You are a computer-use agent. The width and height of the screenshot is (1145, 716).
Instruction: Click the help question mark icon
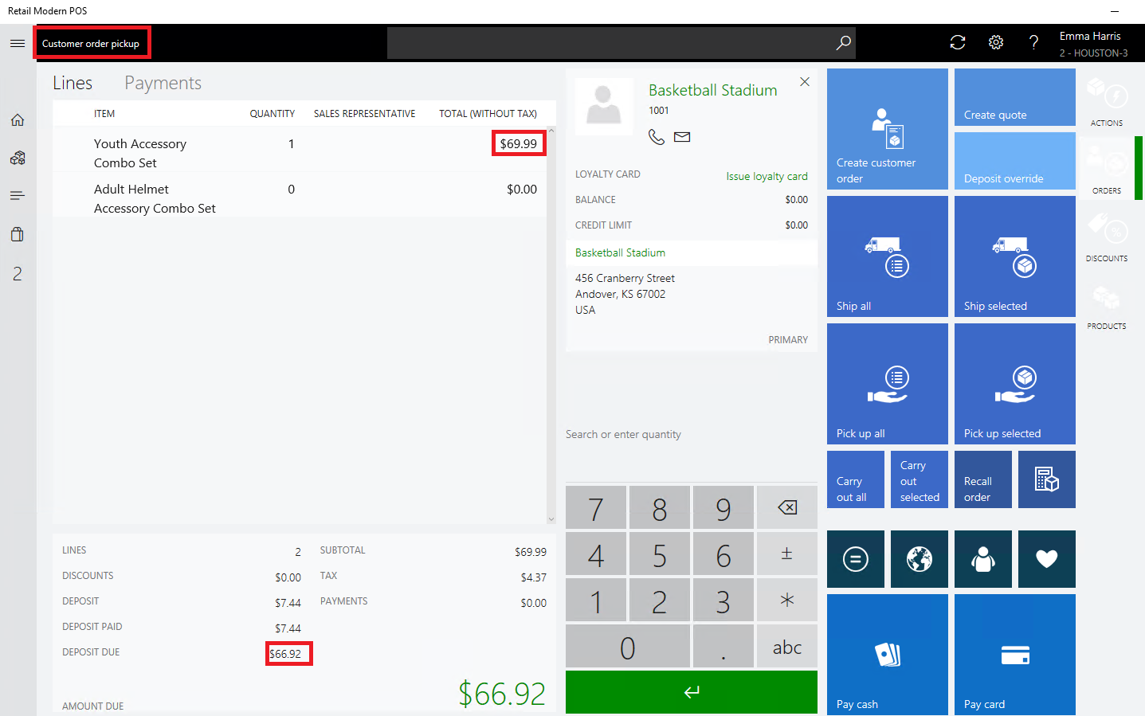[1033, 43]
